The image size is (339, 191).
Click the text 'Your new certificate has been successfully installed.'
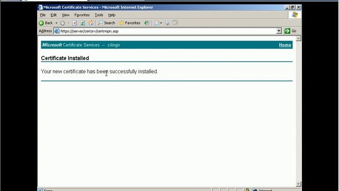[x=100, y=72]
